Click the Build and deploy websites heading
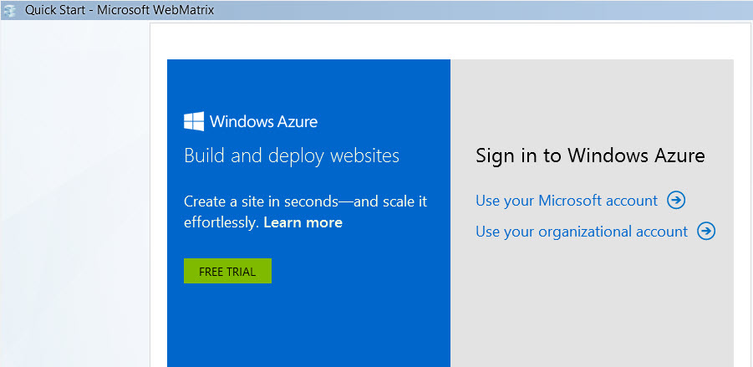This screenshot has height=367, width=753. point(292,155)
